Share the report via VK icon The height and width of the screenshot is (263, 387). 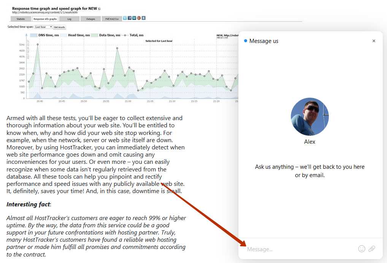point(144,18)
